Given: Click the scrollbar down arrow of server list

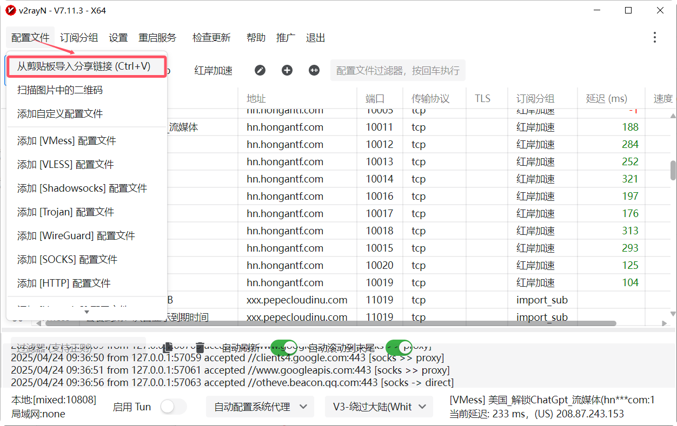Looking at the screenshot, I should tap(673, 315).
